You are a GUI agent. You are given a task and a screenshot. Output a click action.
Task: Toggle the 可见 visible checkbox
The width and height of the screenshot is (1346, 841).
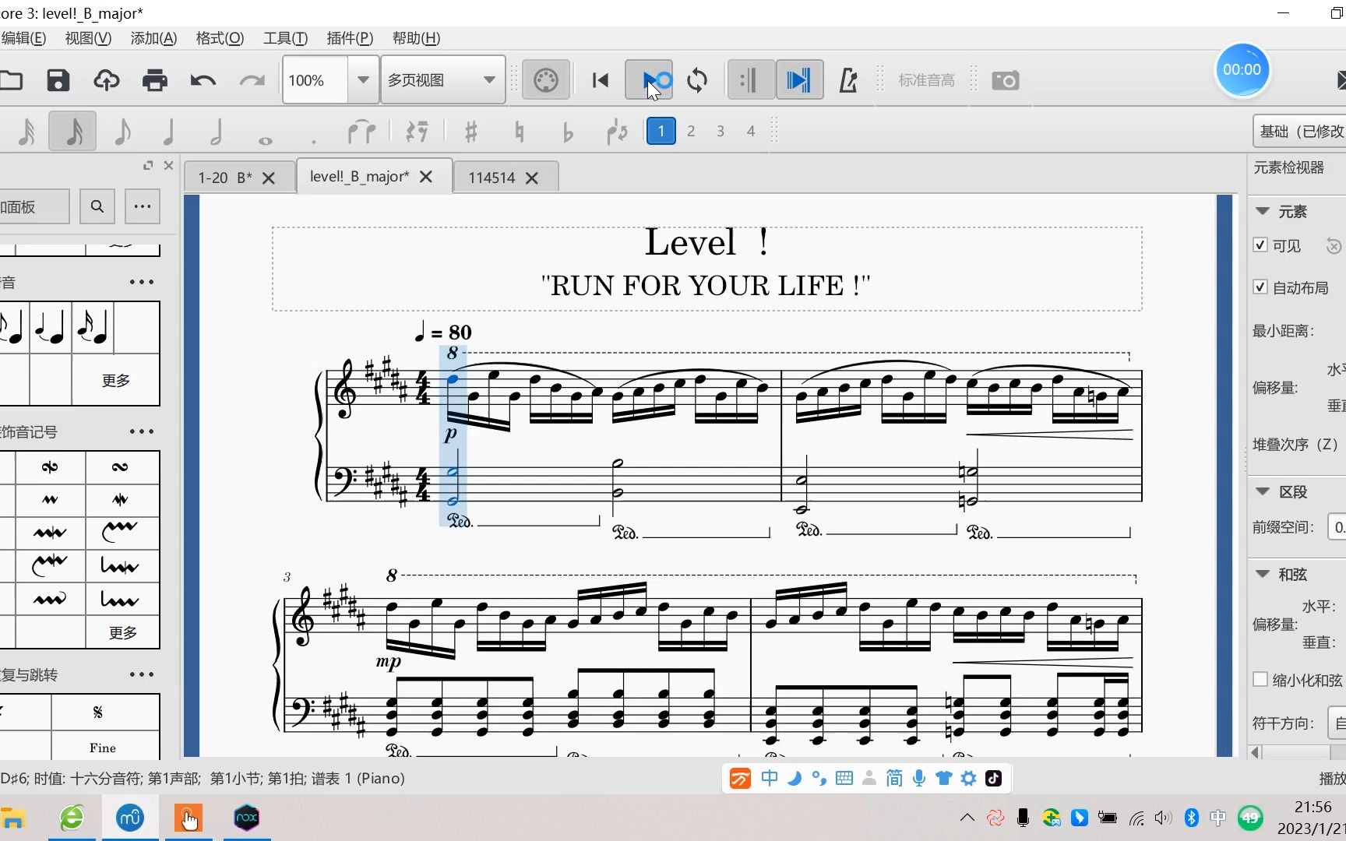tap(1260, 245)
